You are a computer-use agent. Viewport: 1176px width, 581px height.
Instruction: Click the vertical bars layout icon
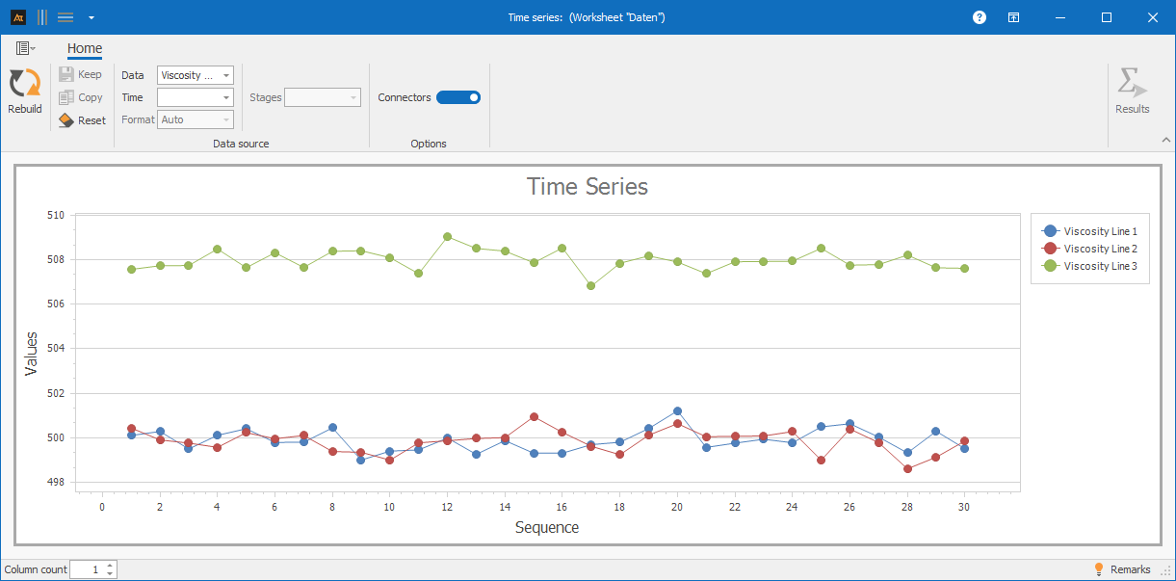coord(42,17)
